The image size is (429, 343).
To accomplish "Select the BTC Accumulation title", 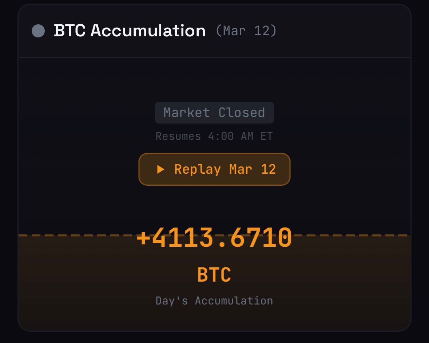I will click(130, 31).
